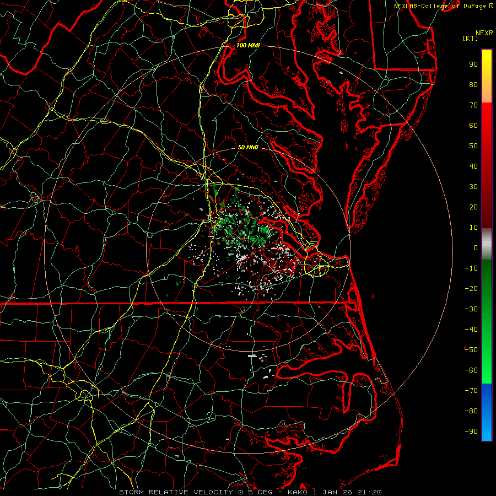Click the "21:20" timestamp text
The height and width of the screenshot is (496, 496).
point(370,492)
